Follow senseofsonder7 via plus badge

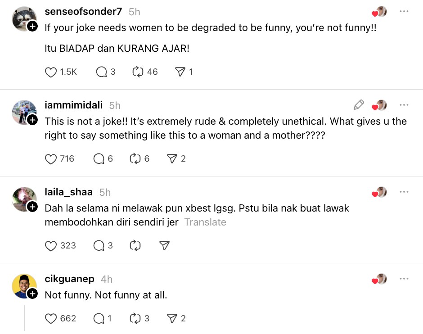point(32,27)
